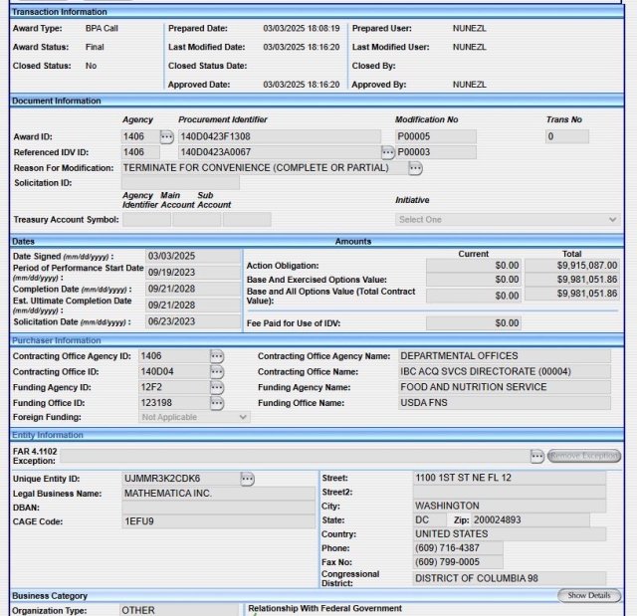Click the Modification No field showing P00005

coord(435,136)
